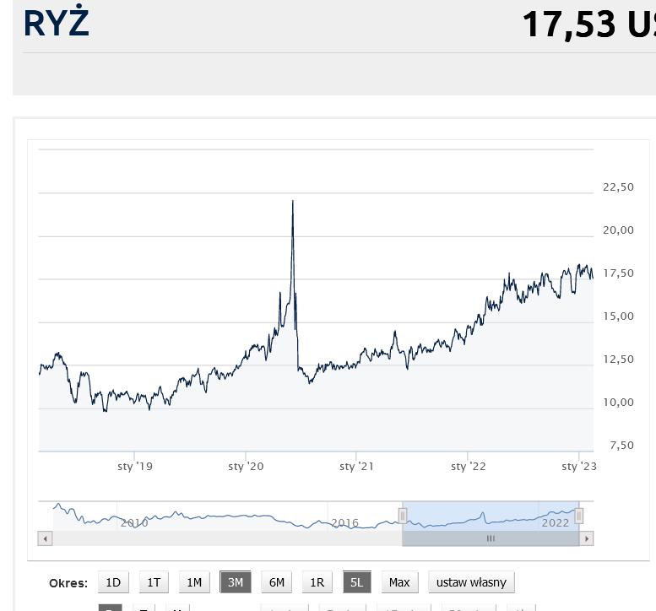
Task: Toggle the 3M period button
Action: coord(236,582)
